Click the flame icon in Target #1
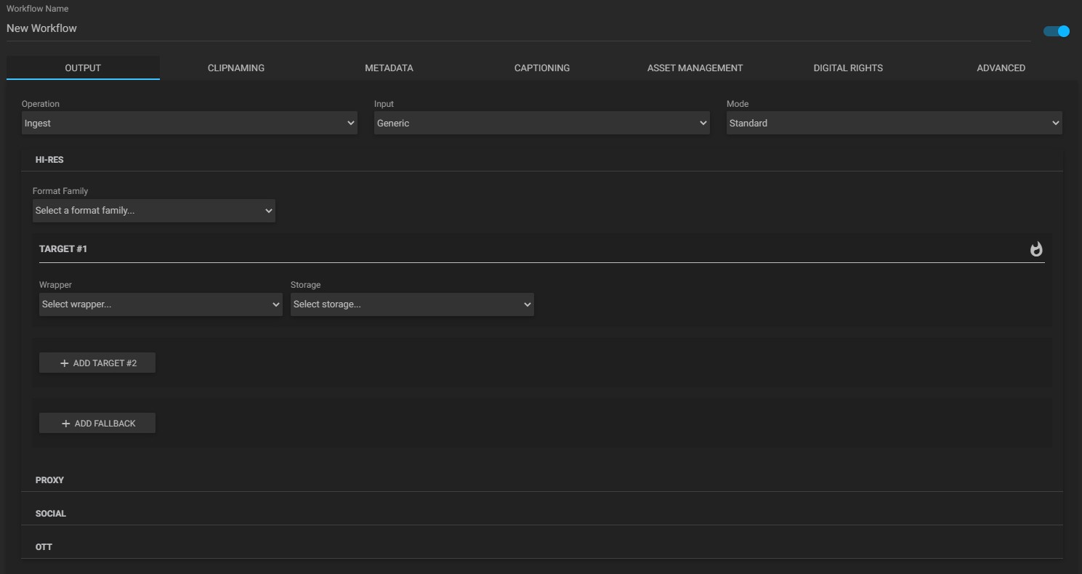 1036,249
